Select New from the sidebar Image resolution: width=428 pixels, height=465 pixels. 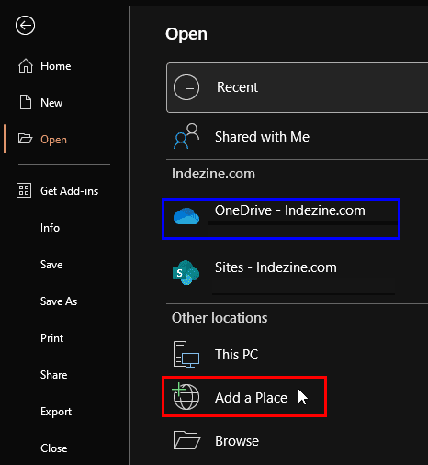(x=51, y=103)
